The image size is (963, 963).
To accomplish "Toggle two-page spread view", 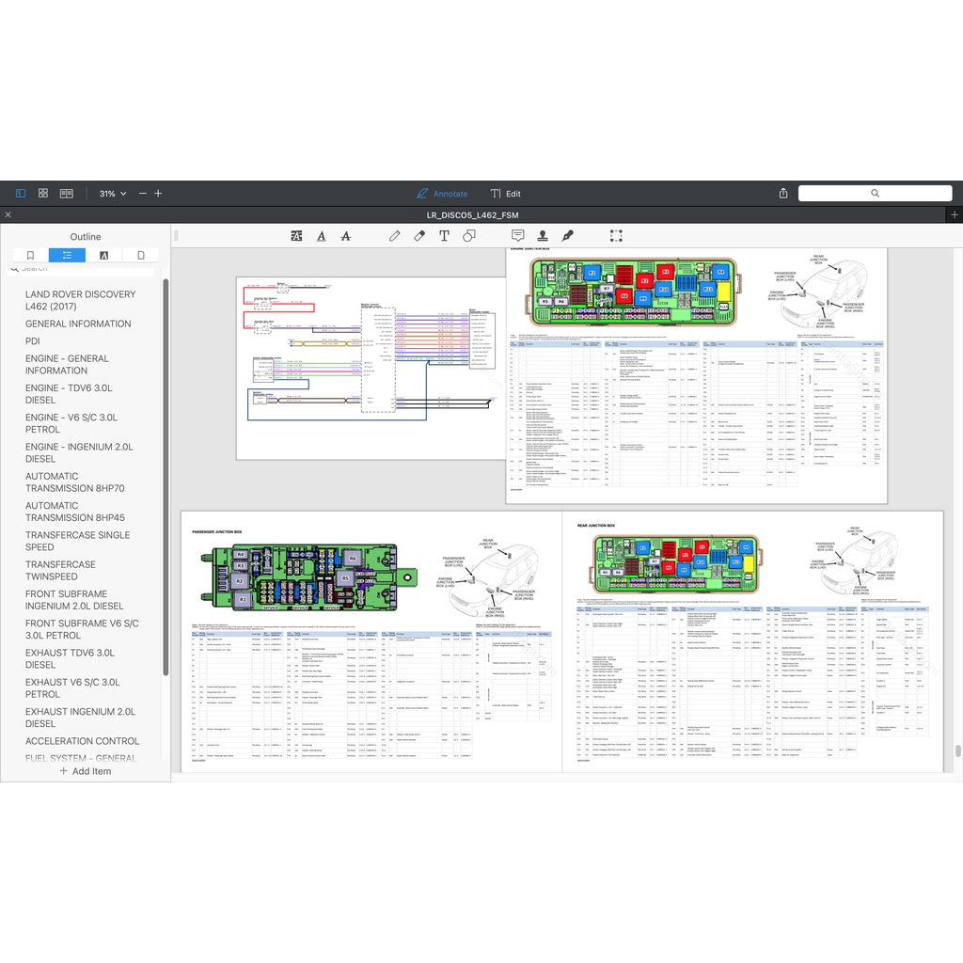I will point(67,194).
